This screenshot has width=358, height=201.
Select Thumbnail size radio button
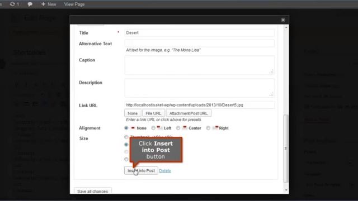point(126,137)
